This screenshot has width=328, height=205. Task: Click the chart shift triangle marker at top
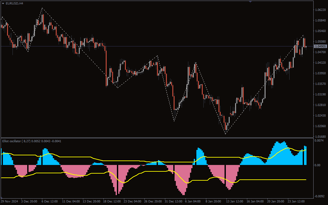point(250,2)
